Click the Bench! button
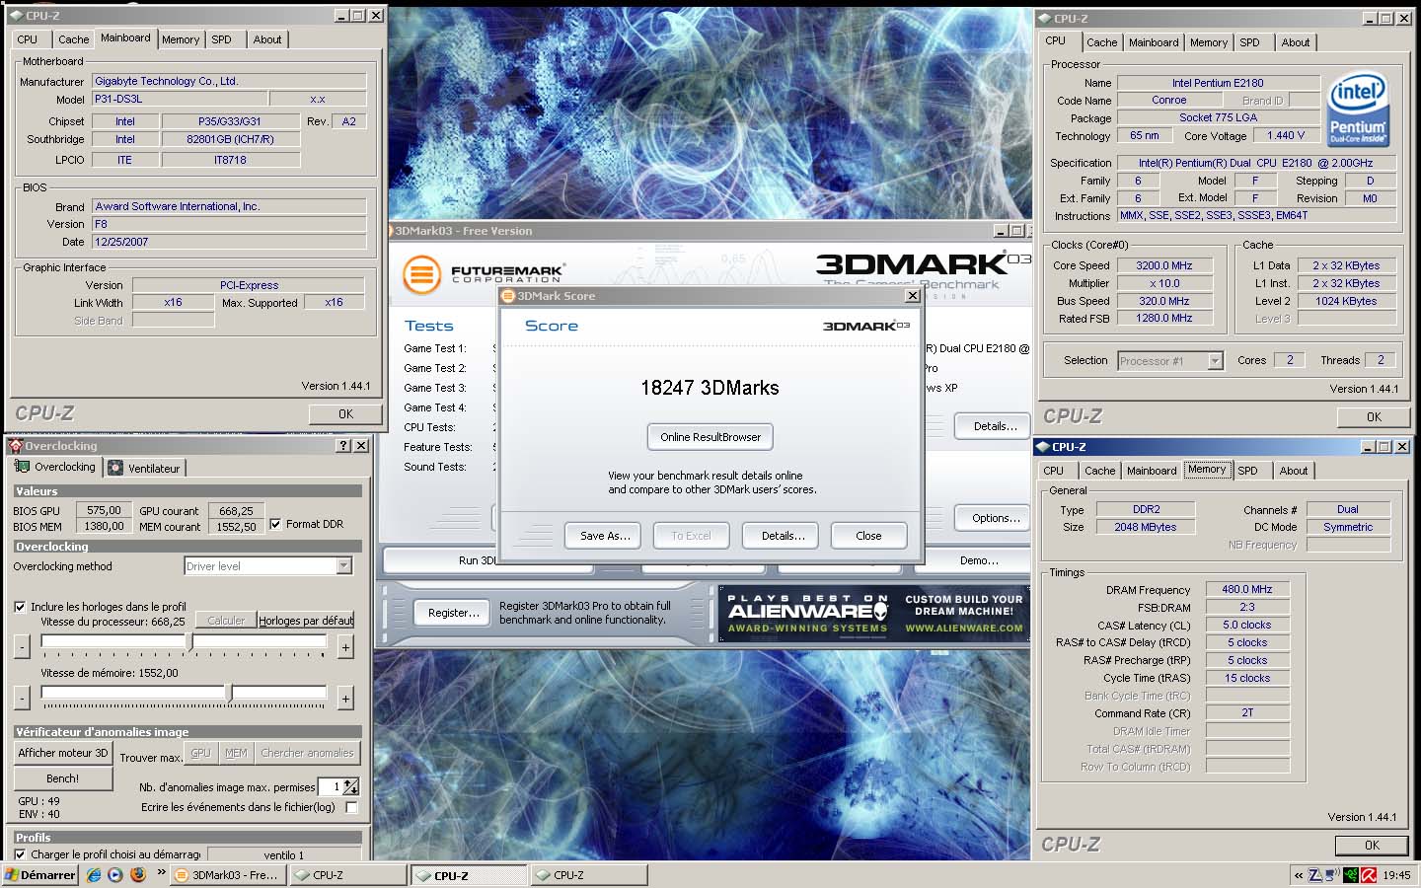The height and width of the screenshot is (888, 1421). 62,778
